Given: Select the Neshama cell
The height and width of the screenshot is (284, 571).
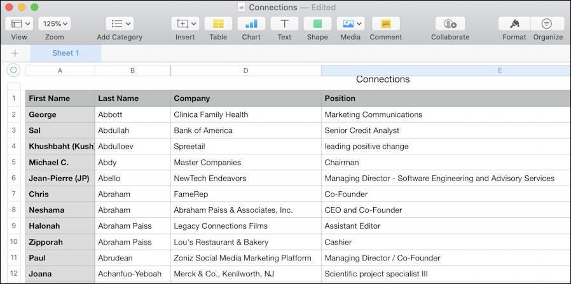Looking at the screenshot, I should click(x=60, y=210).
